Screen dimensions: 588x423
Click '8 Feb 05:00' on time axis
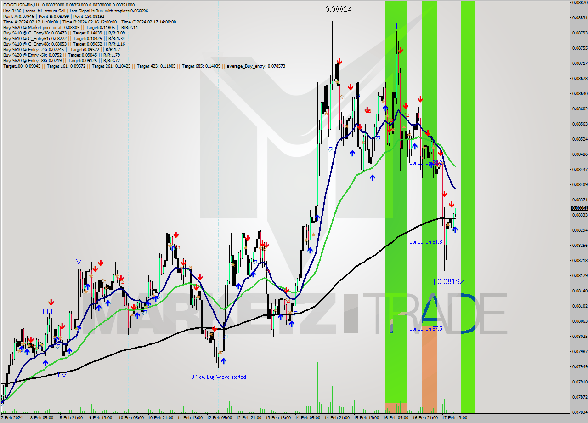coord(42,418)
